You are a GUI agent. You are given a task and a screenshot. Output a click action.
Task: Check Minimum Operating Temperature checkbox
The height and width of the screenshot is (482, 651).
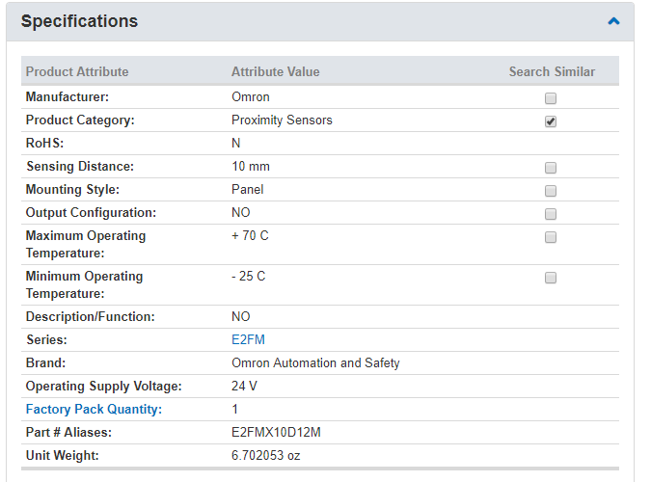point(551,278)
